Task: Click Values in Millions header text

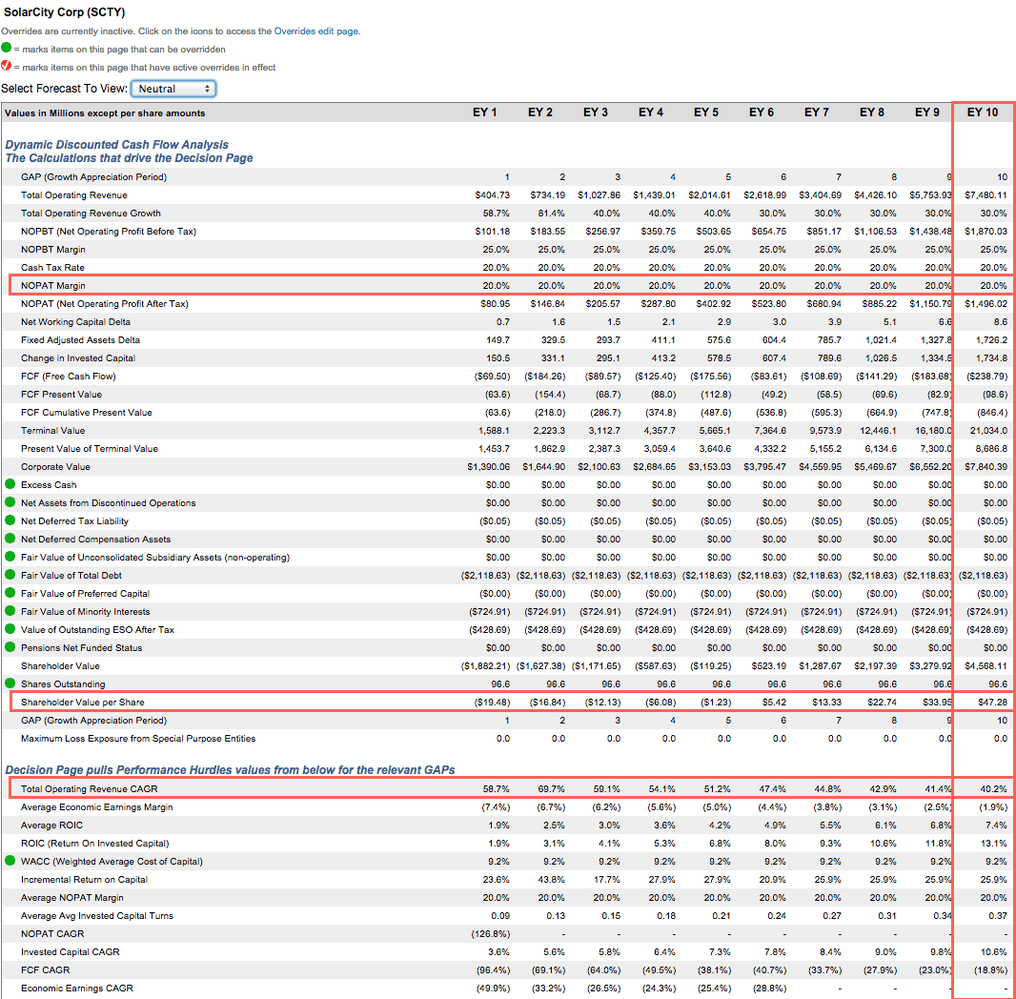Action: pyautogui.click(x=105, y=112)
